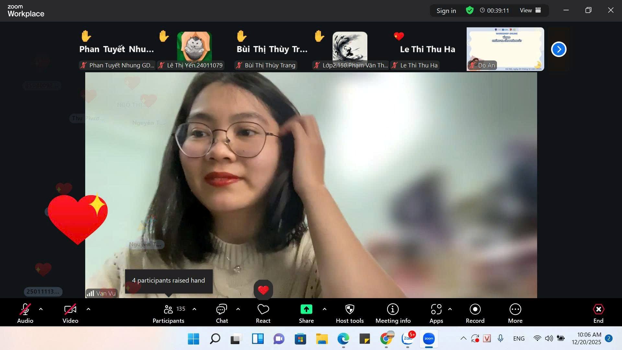Viewport: 622px width, 350px height.
Task: Open the More options menu
Action: [515, 309]
